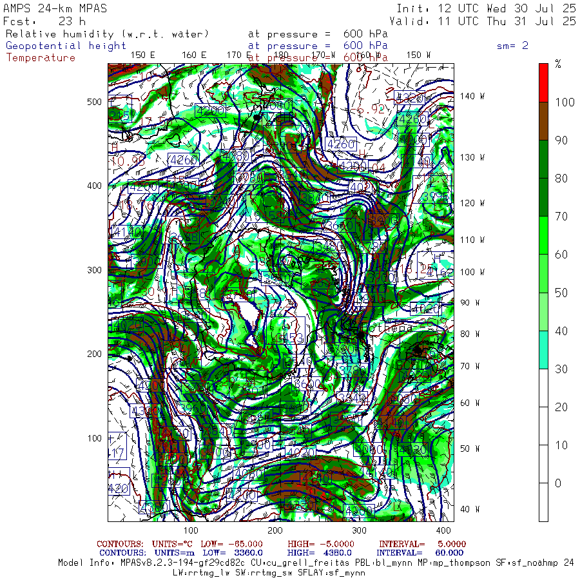Click the "150 W" longitude label at top
Screen dimensions: 580x580
pos(418,55)
